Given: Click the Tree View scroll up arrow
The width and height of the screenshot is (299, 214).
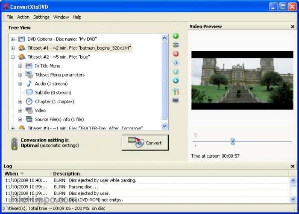Looking at the screenshot, I should click(x=164, y=38).
